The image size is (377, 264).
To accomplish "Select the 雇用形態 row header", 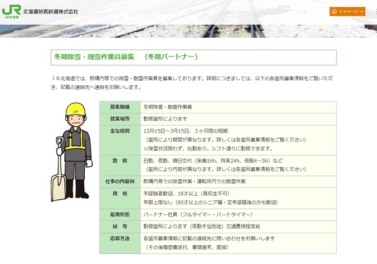I will (119, 214).
